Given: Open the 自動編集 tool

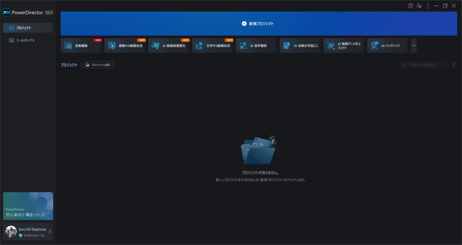Looking at the screenshot, I should pyautogui.click(x=81, y=45).
